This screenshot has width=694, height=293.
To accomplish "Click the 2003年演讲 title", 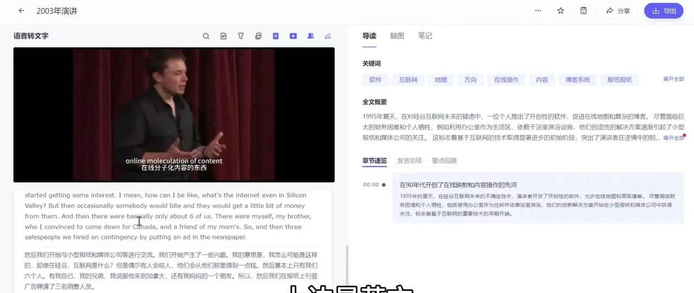I will pos(57,11).
